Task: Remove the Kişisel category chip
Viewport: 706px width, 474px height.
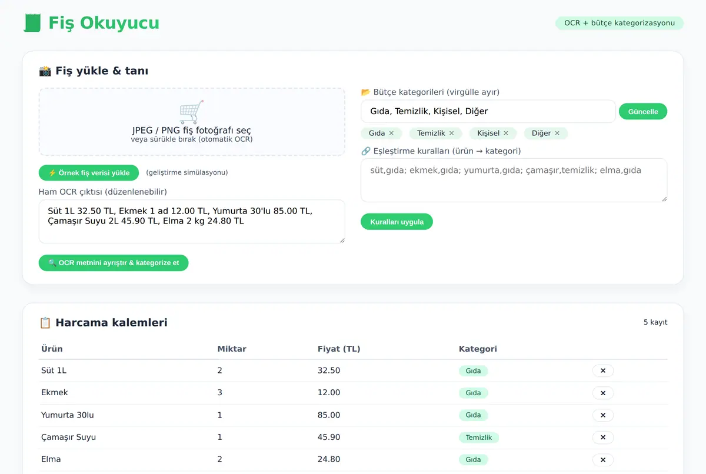Action: 506,133
